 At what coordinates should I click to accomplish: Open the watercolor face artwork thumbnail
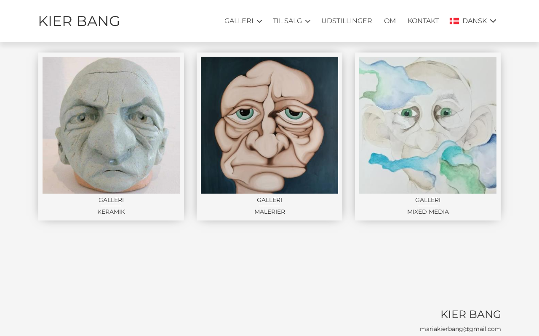click(x=428, y=125)
